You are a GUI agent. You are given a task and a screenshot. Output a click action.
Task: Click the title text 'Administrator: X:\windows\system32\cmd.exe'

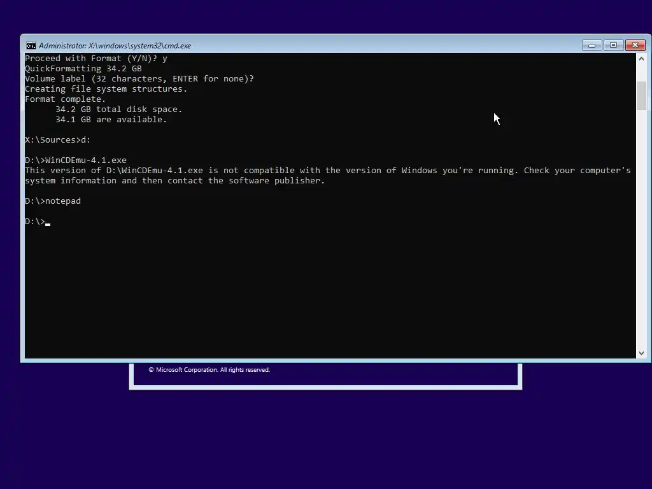115,46
